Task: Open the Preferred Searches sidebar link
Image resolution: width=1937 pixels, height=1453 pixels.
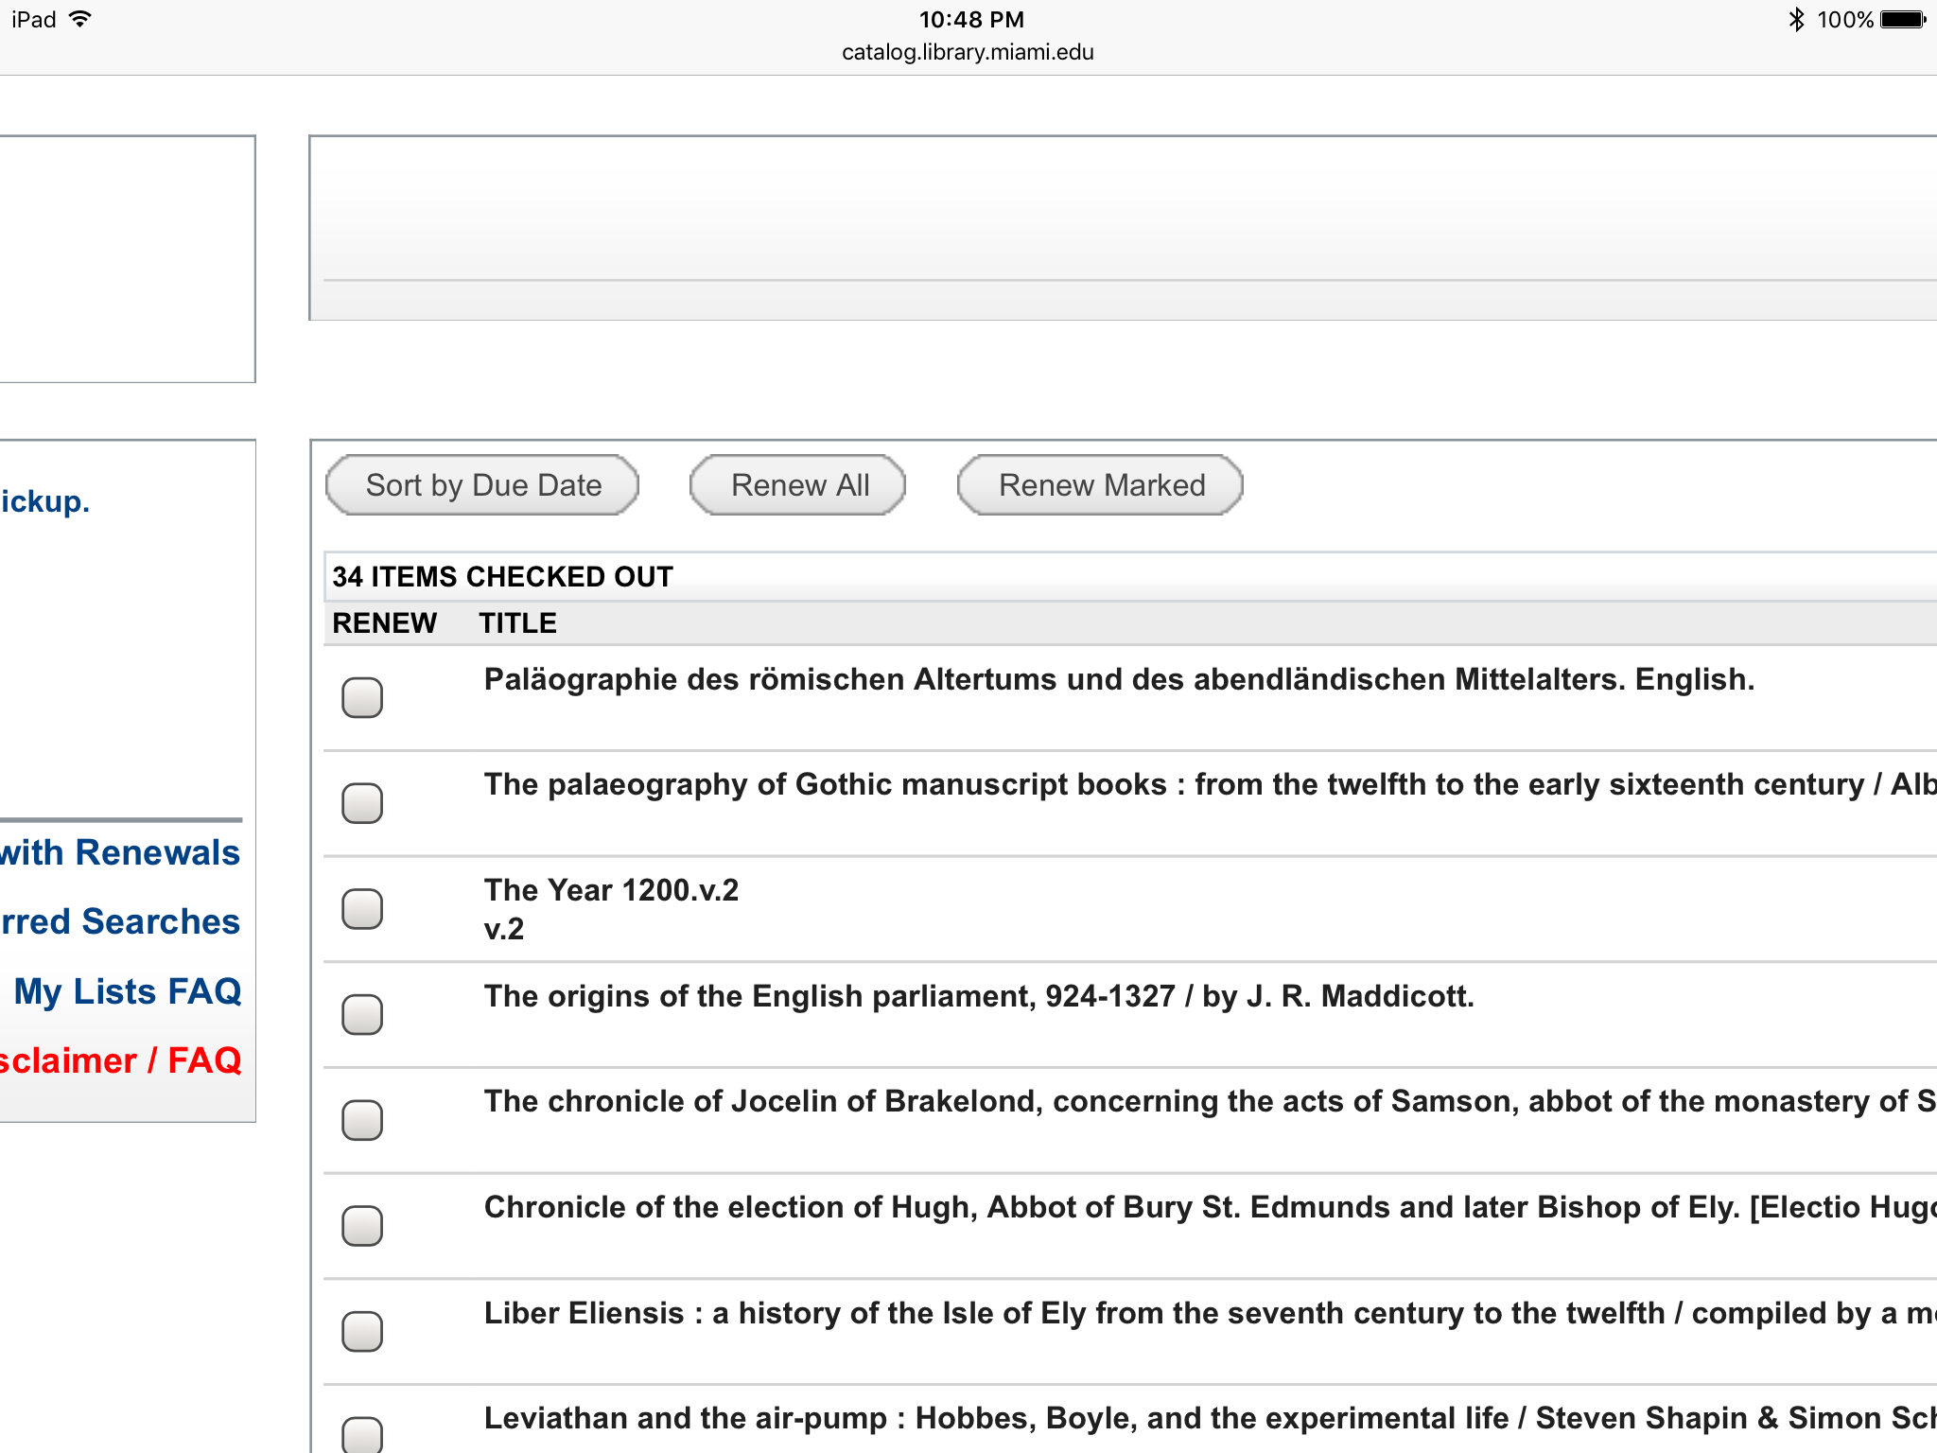Action: tap(120, 921)
